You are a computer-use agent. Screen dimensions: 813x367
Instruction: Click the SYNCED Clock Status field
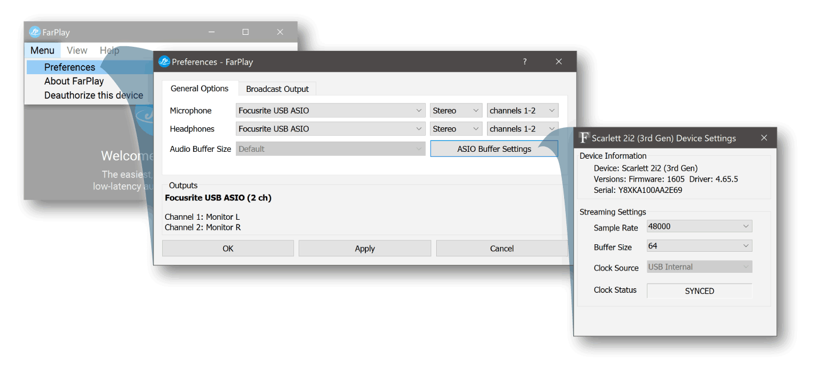pyautogui.click(x=699, y=291)
